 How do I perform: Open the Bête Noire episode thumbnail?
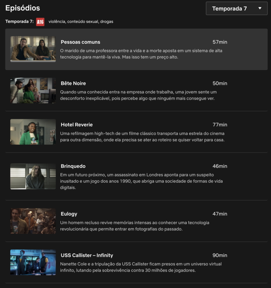point(33,90)
